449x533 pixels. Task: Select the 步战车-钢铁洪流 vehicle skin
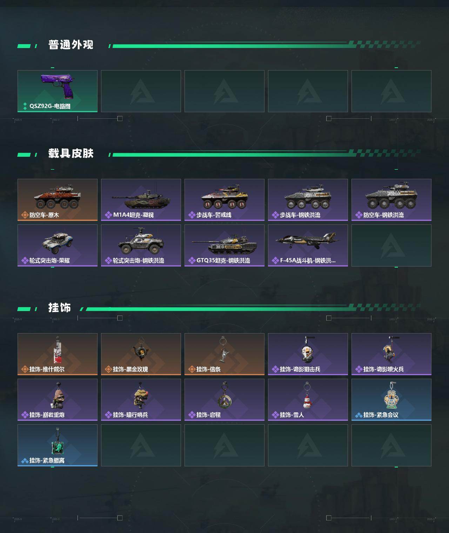[308, 200]
